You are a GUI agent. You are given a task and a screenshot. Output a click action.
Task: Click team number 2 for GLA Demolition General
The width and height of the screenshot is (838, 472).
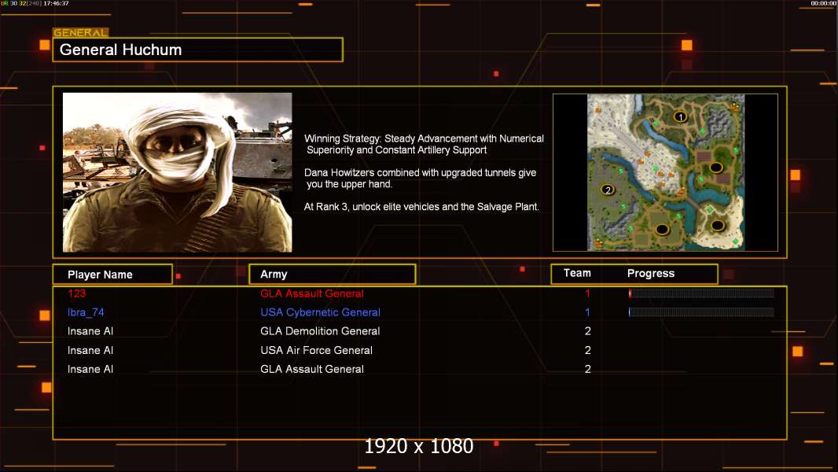pos(587,331)
